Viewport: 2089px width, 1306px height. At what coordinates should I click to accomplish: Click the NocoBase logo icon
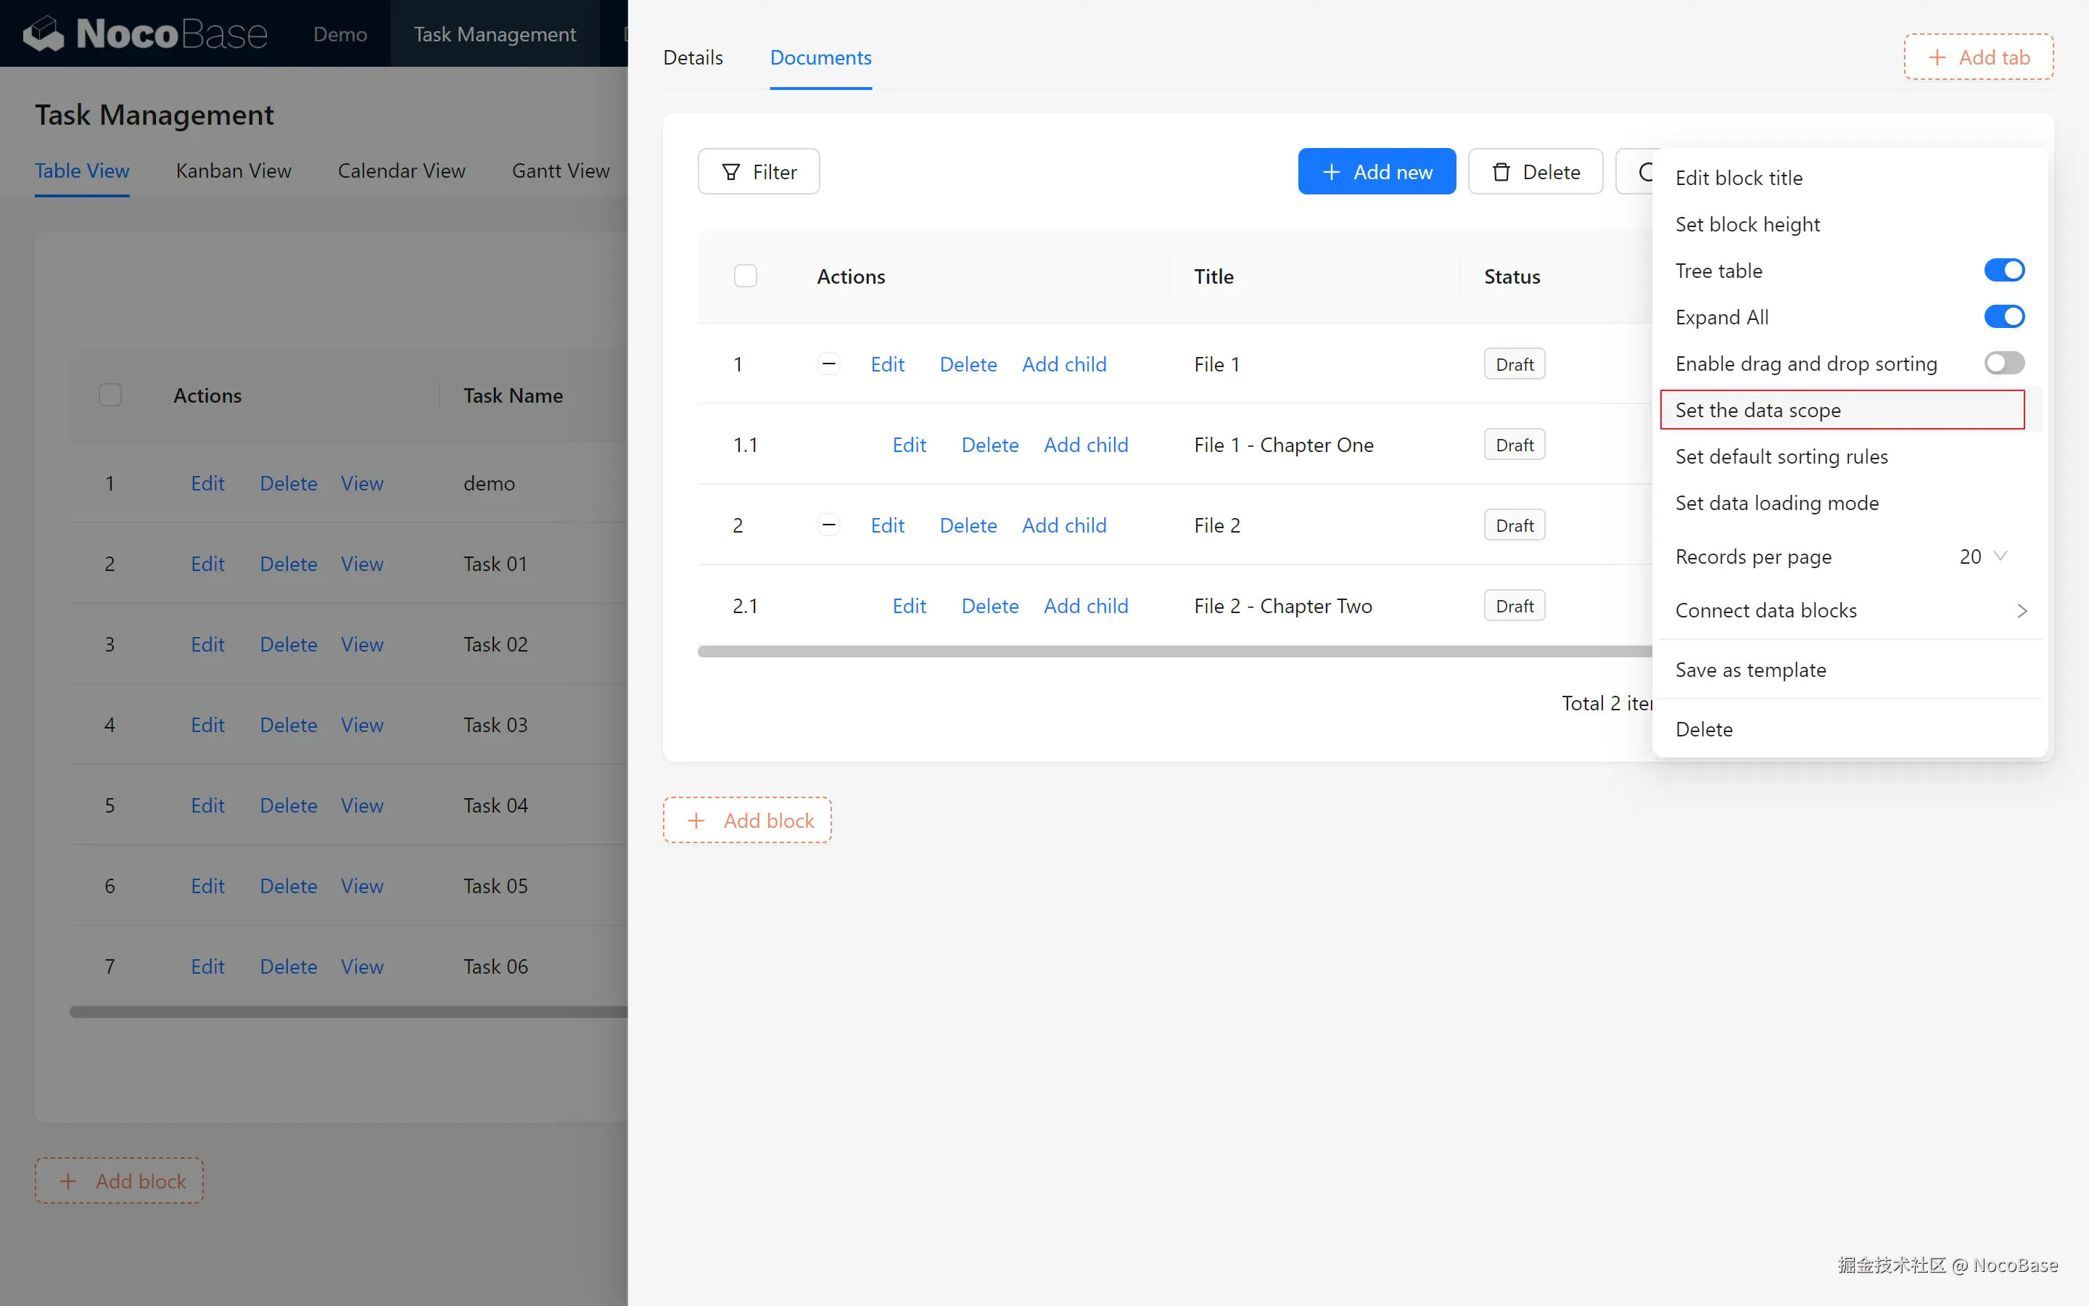(x=44, y=33)
